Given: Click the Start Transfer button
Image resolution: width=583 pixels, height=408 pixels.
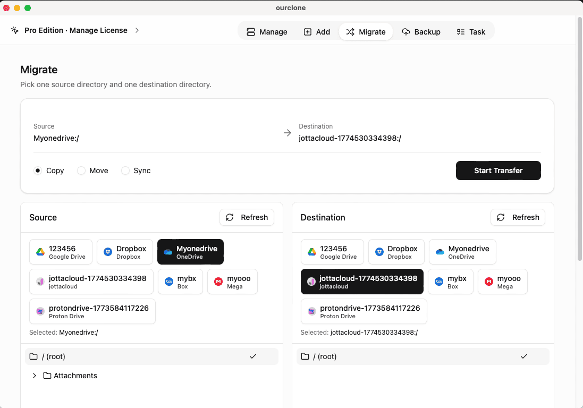Looking at the screenshot, I should (x=498, y=171).
